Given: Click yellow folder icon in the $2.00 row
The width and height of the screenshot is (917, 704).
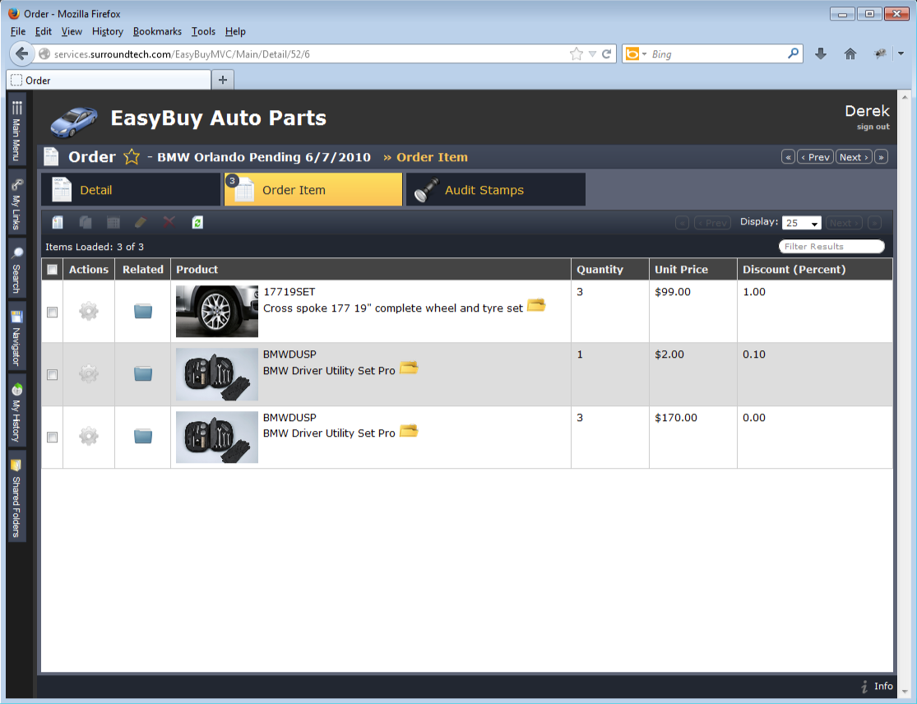Looking at the screenshot, I should tap(409, 368).
